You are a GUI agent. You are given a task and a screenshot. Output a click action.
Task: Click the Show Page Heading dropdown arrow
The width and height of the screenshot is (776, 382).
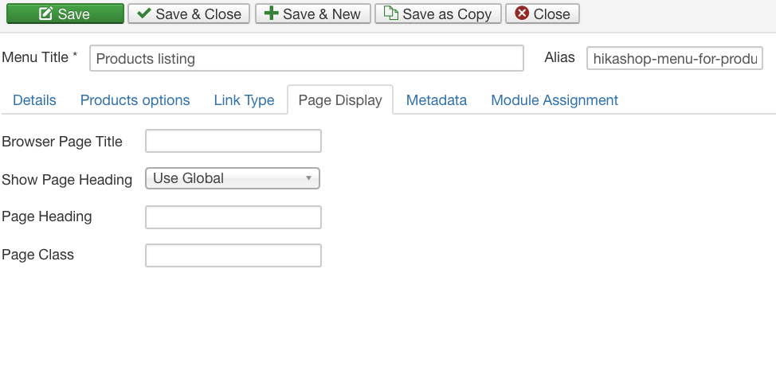point(308,178)
